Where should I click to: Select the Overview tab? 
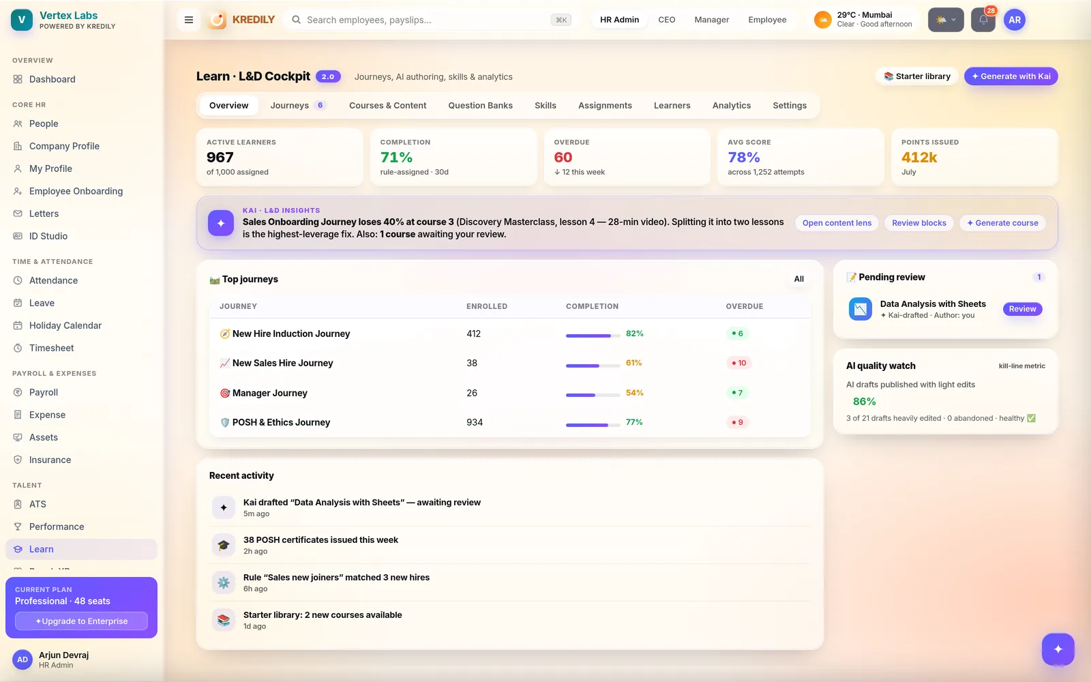229,105
